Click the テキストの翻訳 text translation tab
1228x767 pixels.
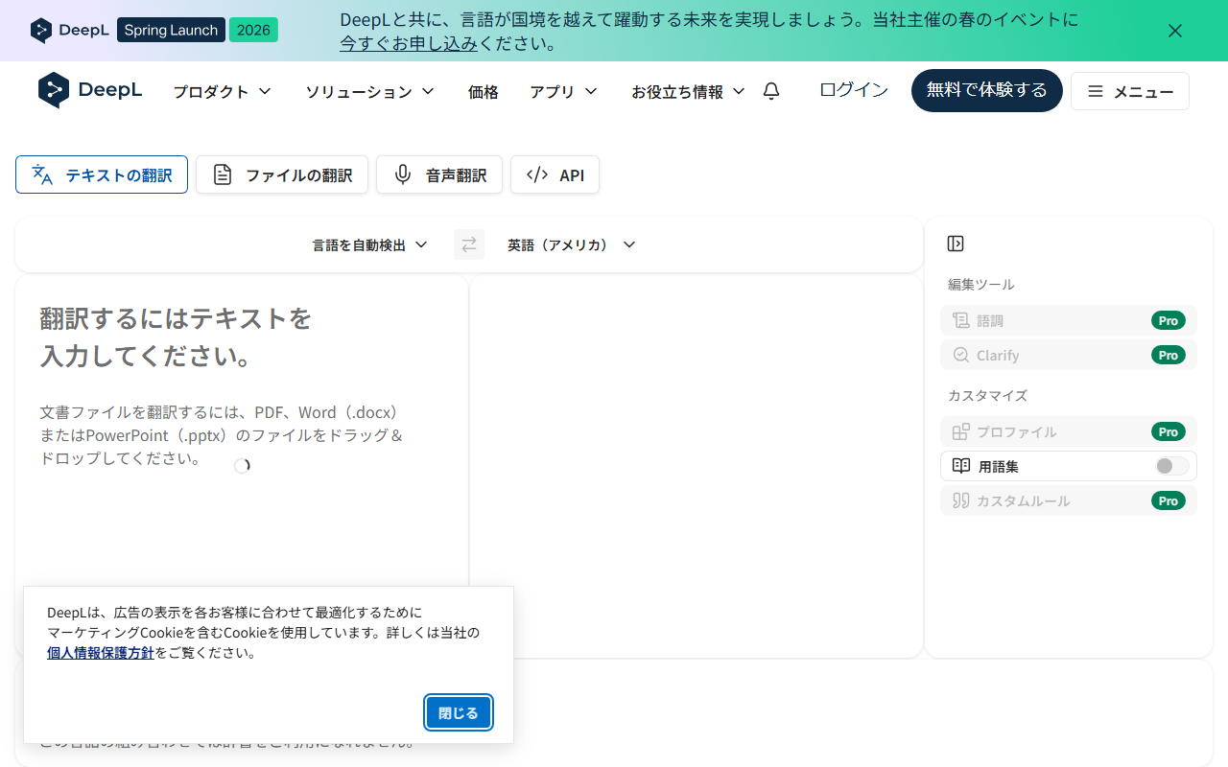click(102, 174)
